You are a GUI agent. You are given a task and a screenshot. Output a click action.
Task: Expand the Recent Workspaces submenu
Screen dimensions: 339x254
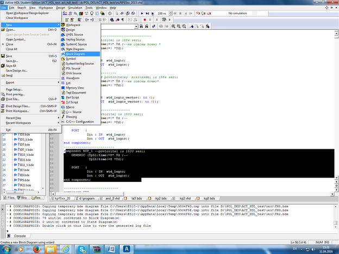pos(18,123)
